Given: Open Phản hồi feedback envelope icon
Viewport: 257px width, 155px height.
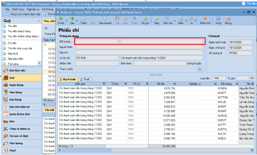Looking at the screenshot, I should 205,19.
